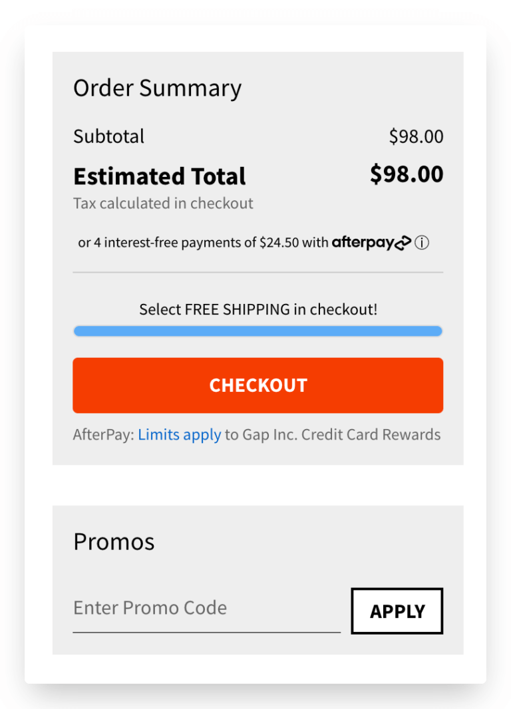511x709 pixels.
Task: Open the 'Limits apply' link
Action: click(x=180, y=434)
